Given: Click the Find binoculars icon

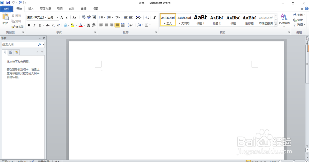Looking at the screenshot, I should click(x=294, y=15).
